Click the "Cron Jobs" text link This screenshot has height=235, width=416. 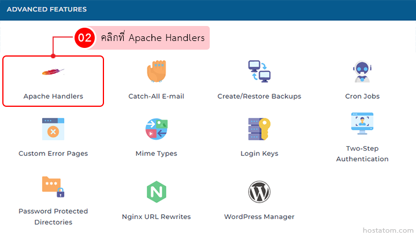pyautogui.click(x=362, y=96)
